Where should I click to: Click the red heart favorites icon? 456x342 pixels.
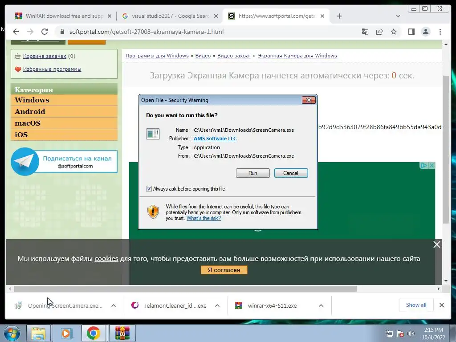pyautogui.click(x=18, y=69)
